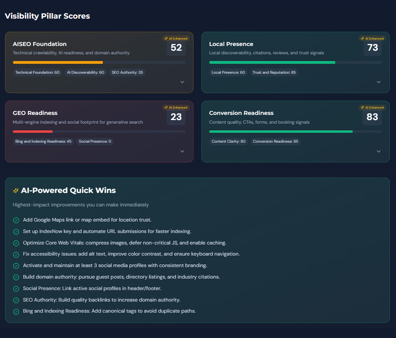This screenshot has width=396, height=338.
Task: Expand the GEO Readiness card chevron
Action: pyautogui.click(x=182, y=152)
